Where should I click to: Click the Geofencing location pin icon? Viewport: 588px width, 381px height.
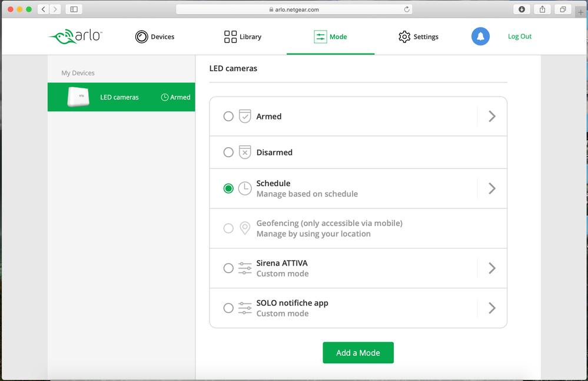(x=245, y=228)
